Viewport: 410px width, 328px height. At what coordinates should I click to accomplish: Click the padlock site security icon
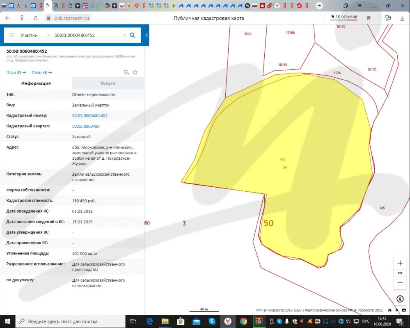pos(48,18)
